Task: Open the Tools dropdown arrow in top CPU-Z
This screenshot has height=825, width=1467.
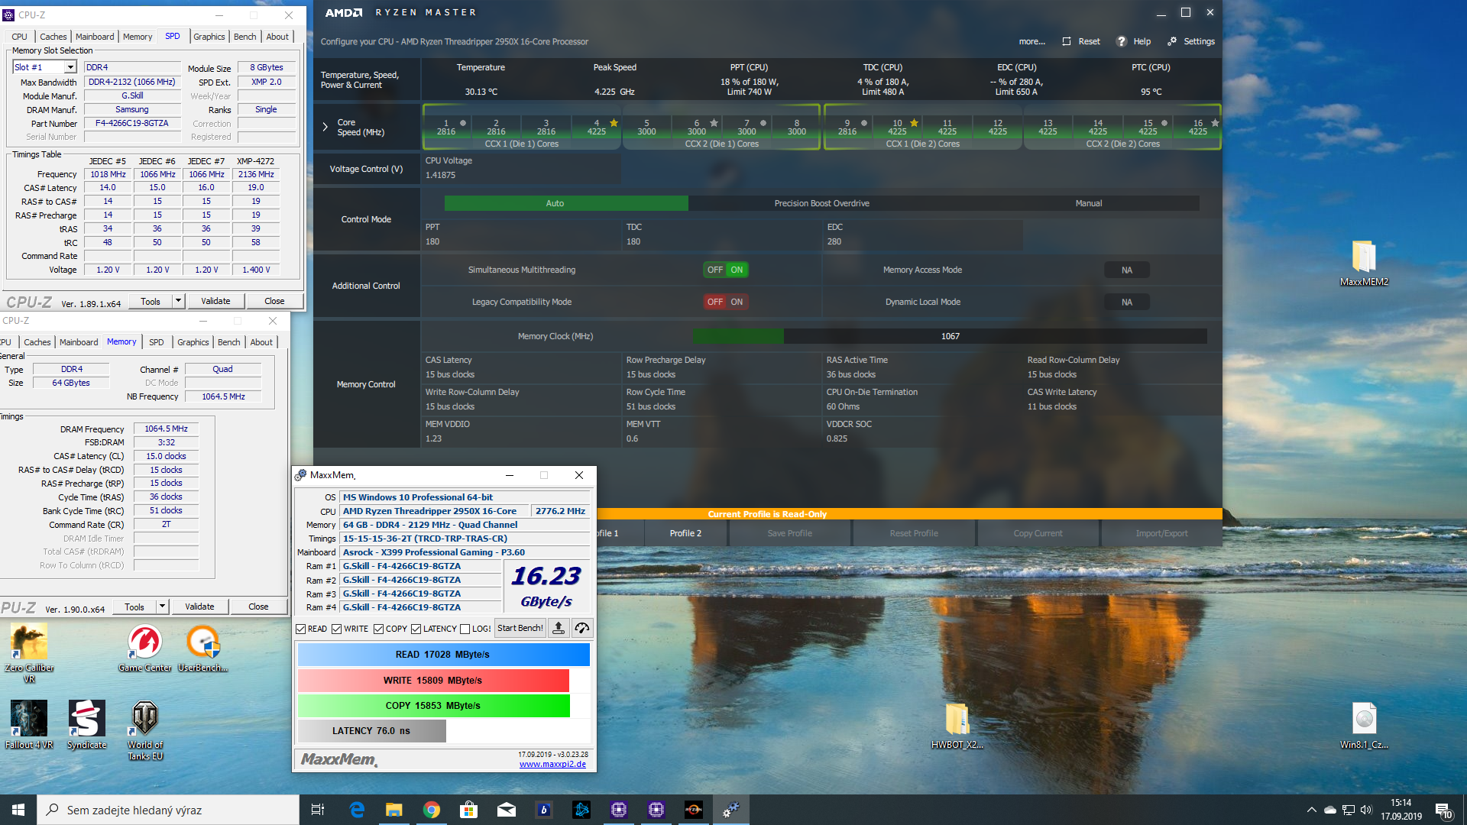Action: pyautogui.click(x=178, y=301)
